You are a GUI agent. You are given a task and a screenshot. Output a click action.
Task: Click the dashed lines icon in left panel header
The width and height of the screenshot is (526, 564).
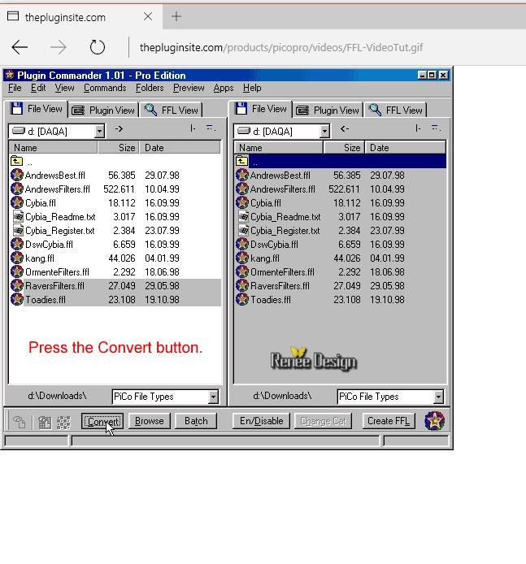pyautogui.click(x=211, y=128)
